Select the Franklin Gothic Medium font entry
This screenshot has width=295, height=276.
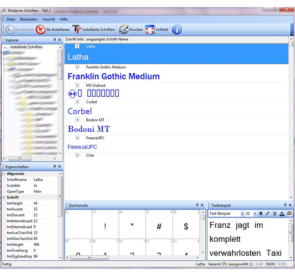pos(176,74)
